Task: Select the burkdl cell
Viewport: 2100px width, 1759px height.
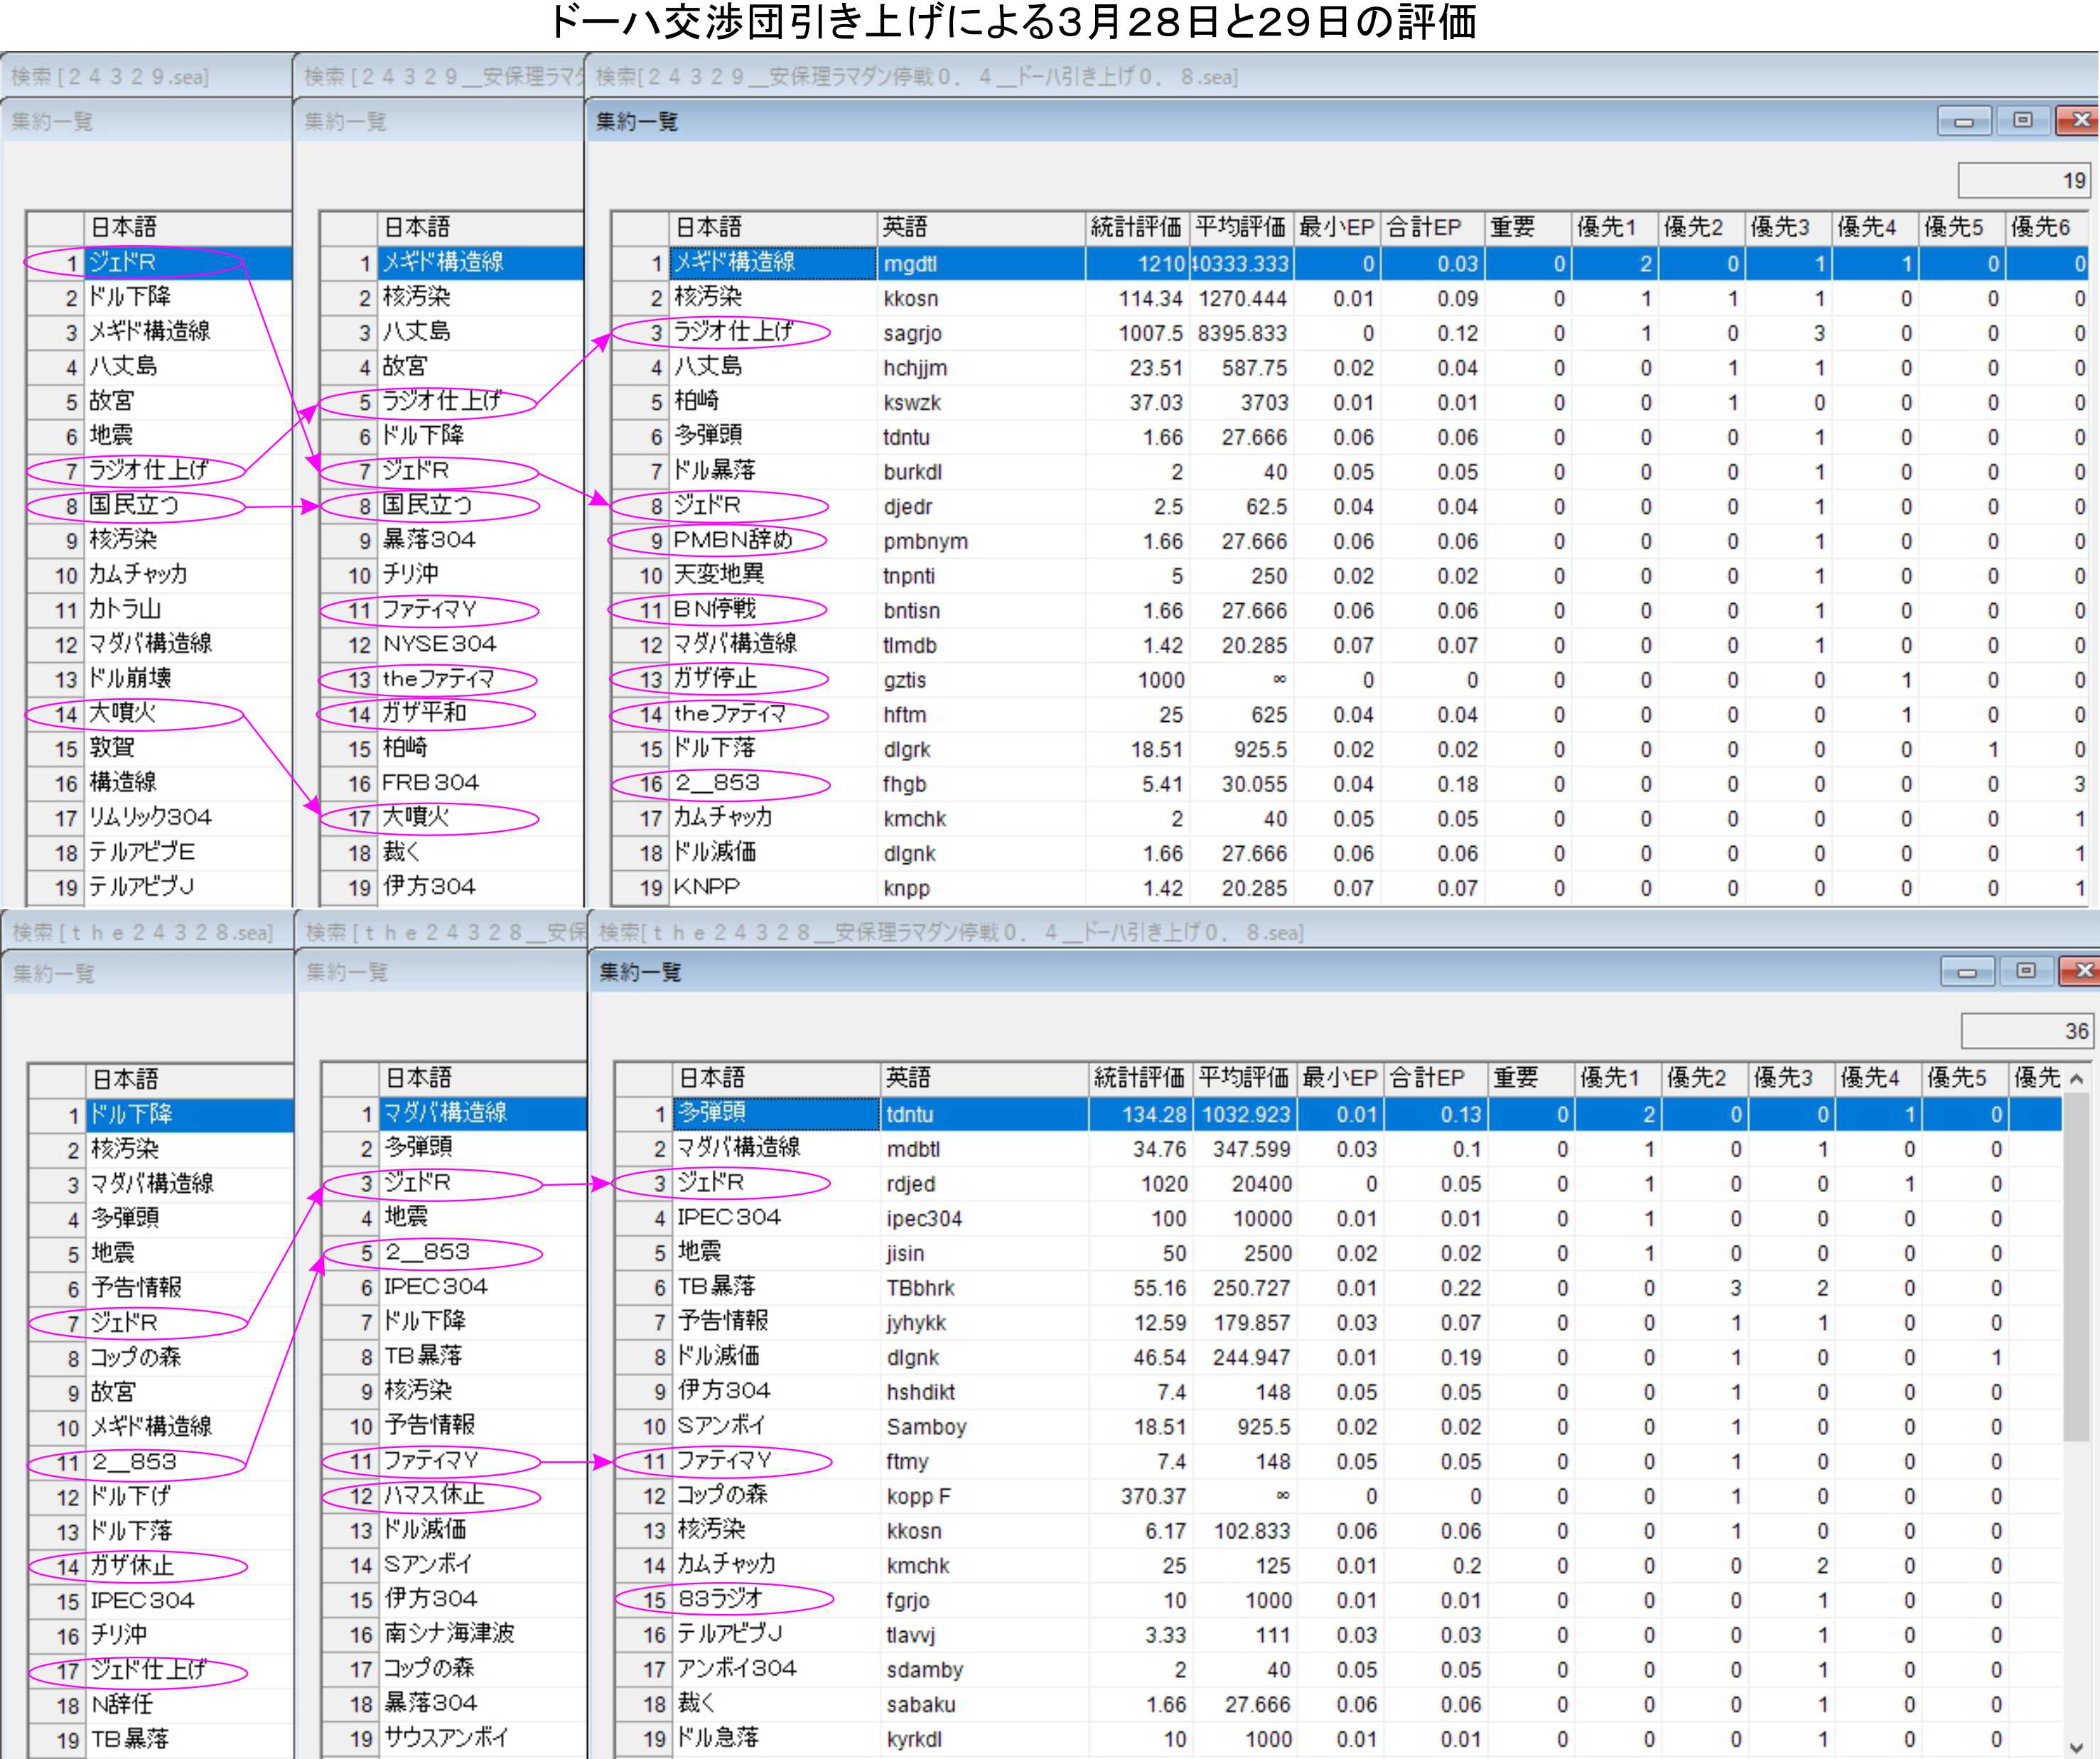Action: pyautogui.click(x=981, y=472)
